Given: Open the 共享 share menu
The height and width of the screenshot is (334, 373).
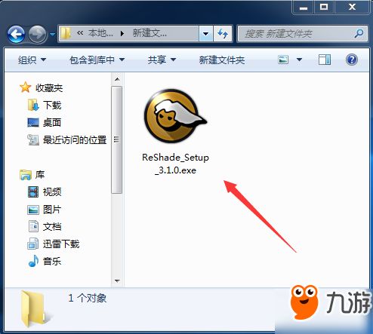Looking at the screenshot, I should [x=162, y=60].
